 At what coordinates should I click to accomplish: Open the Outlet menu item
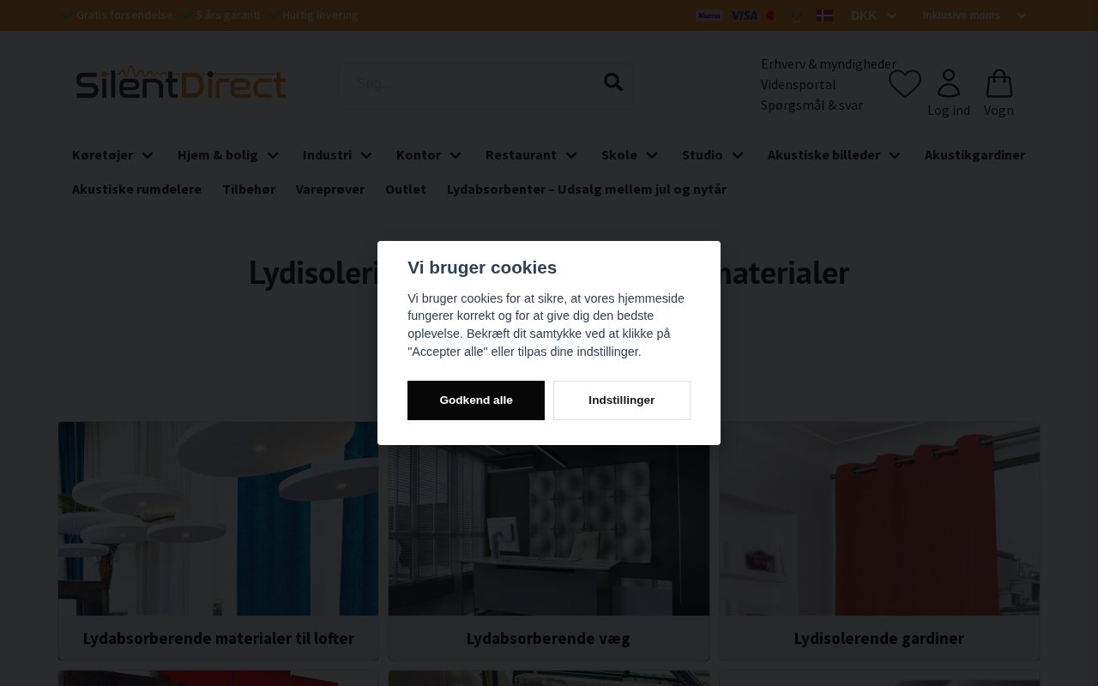(405, 189)
